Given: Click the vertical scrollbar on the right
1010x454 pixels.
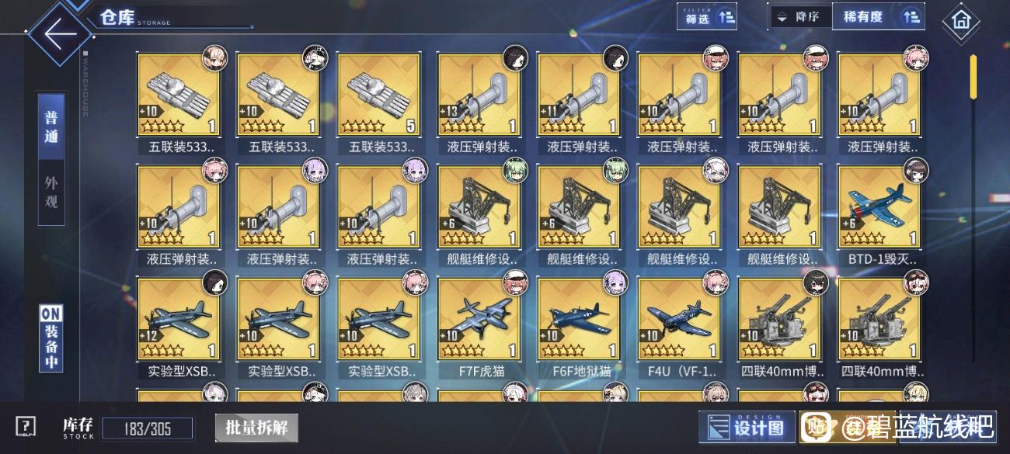Looking at the screenshot, I should click(972, 208).
